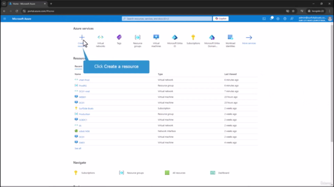Open the first vNet-Prod resource
Viewport: 334px width, 187px height.
coord(84,80)
